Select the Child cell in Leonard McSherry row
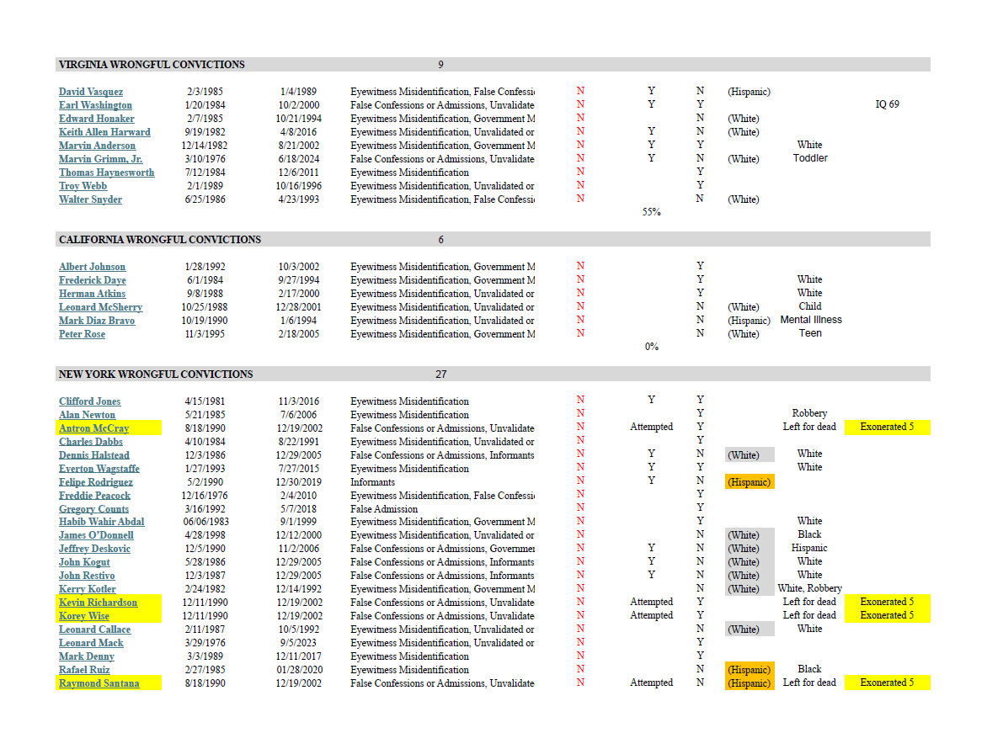987x749 pixels. (x=810, y=306)
